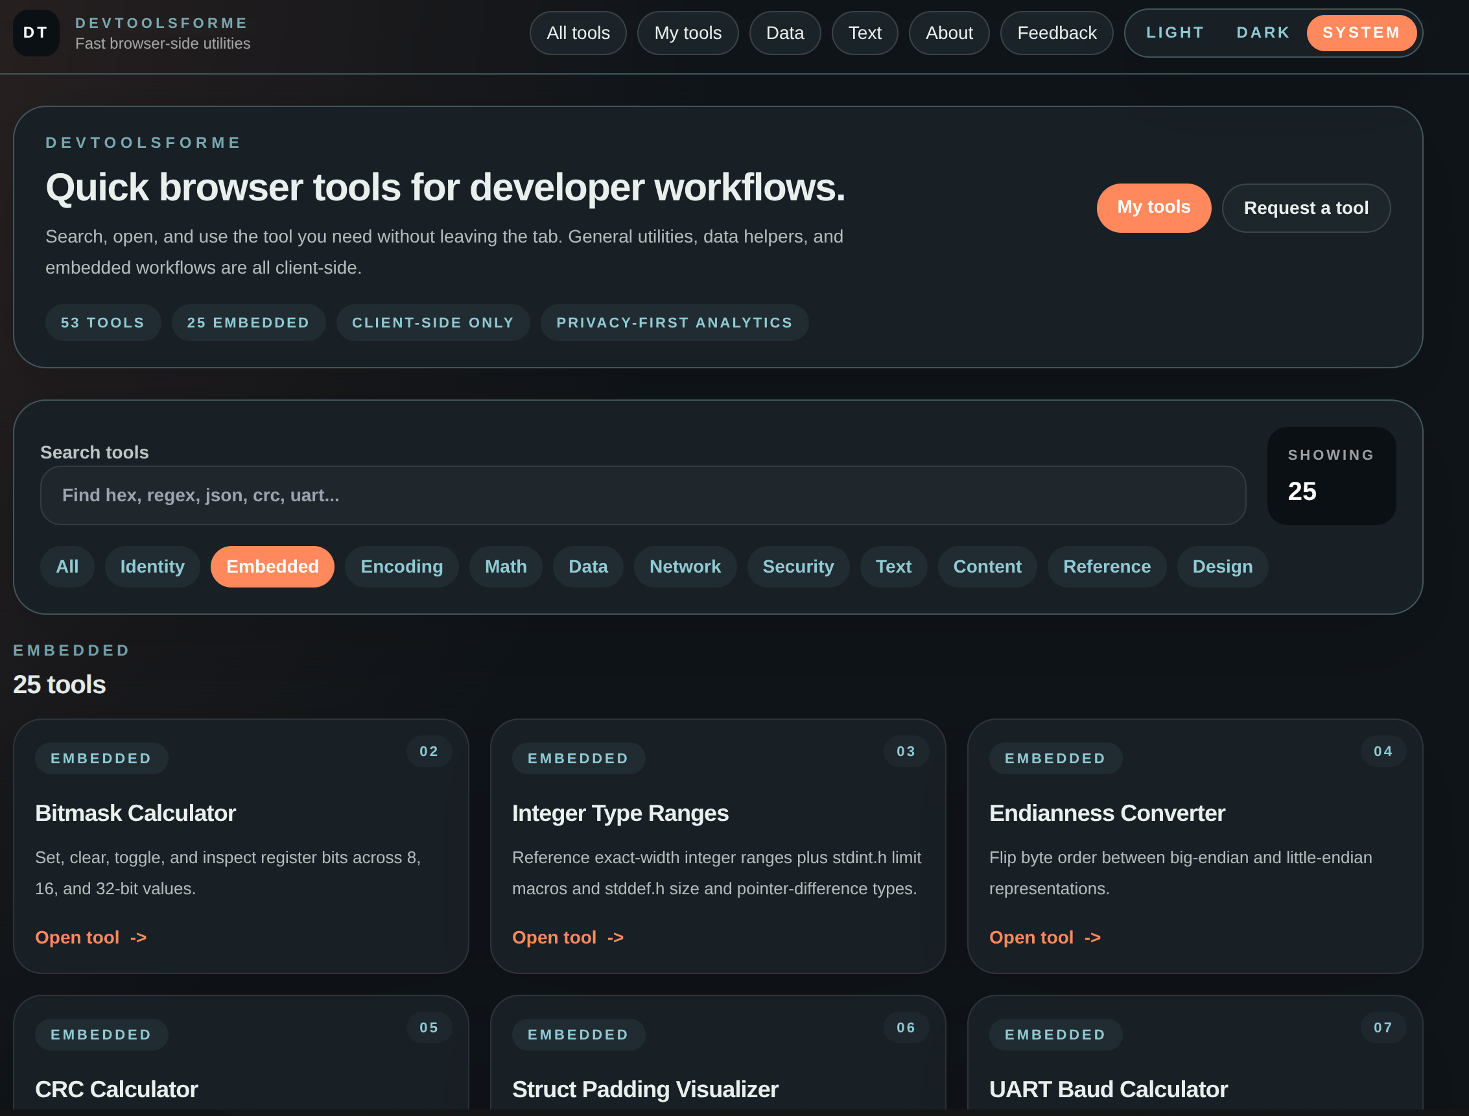1469x1116 pixels.
Task: Open the Text nav item in header
Action: tap(865, 32)
